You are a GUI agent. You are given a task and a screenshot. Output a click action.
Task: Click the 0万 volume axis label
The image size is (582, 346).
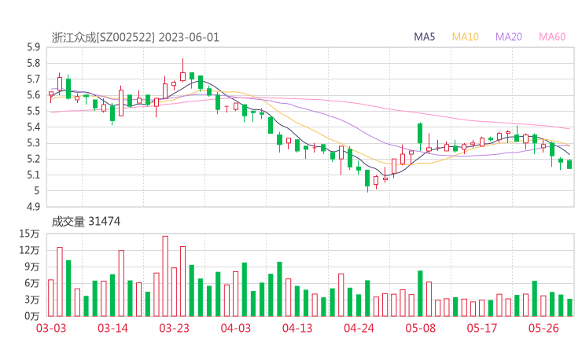pyautogui.click(x=32, y=316)
